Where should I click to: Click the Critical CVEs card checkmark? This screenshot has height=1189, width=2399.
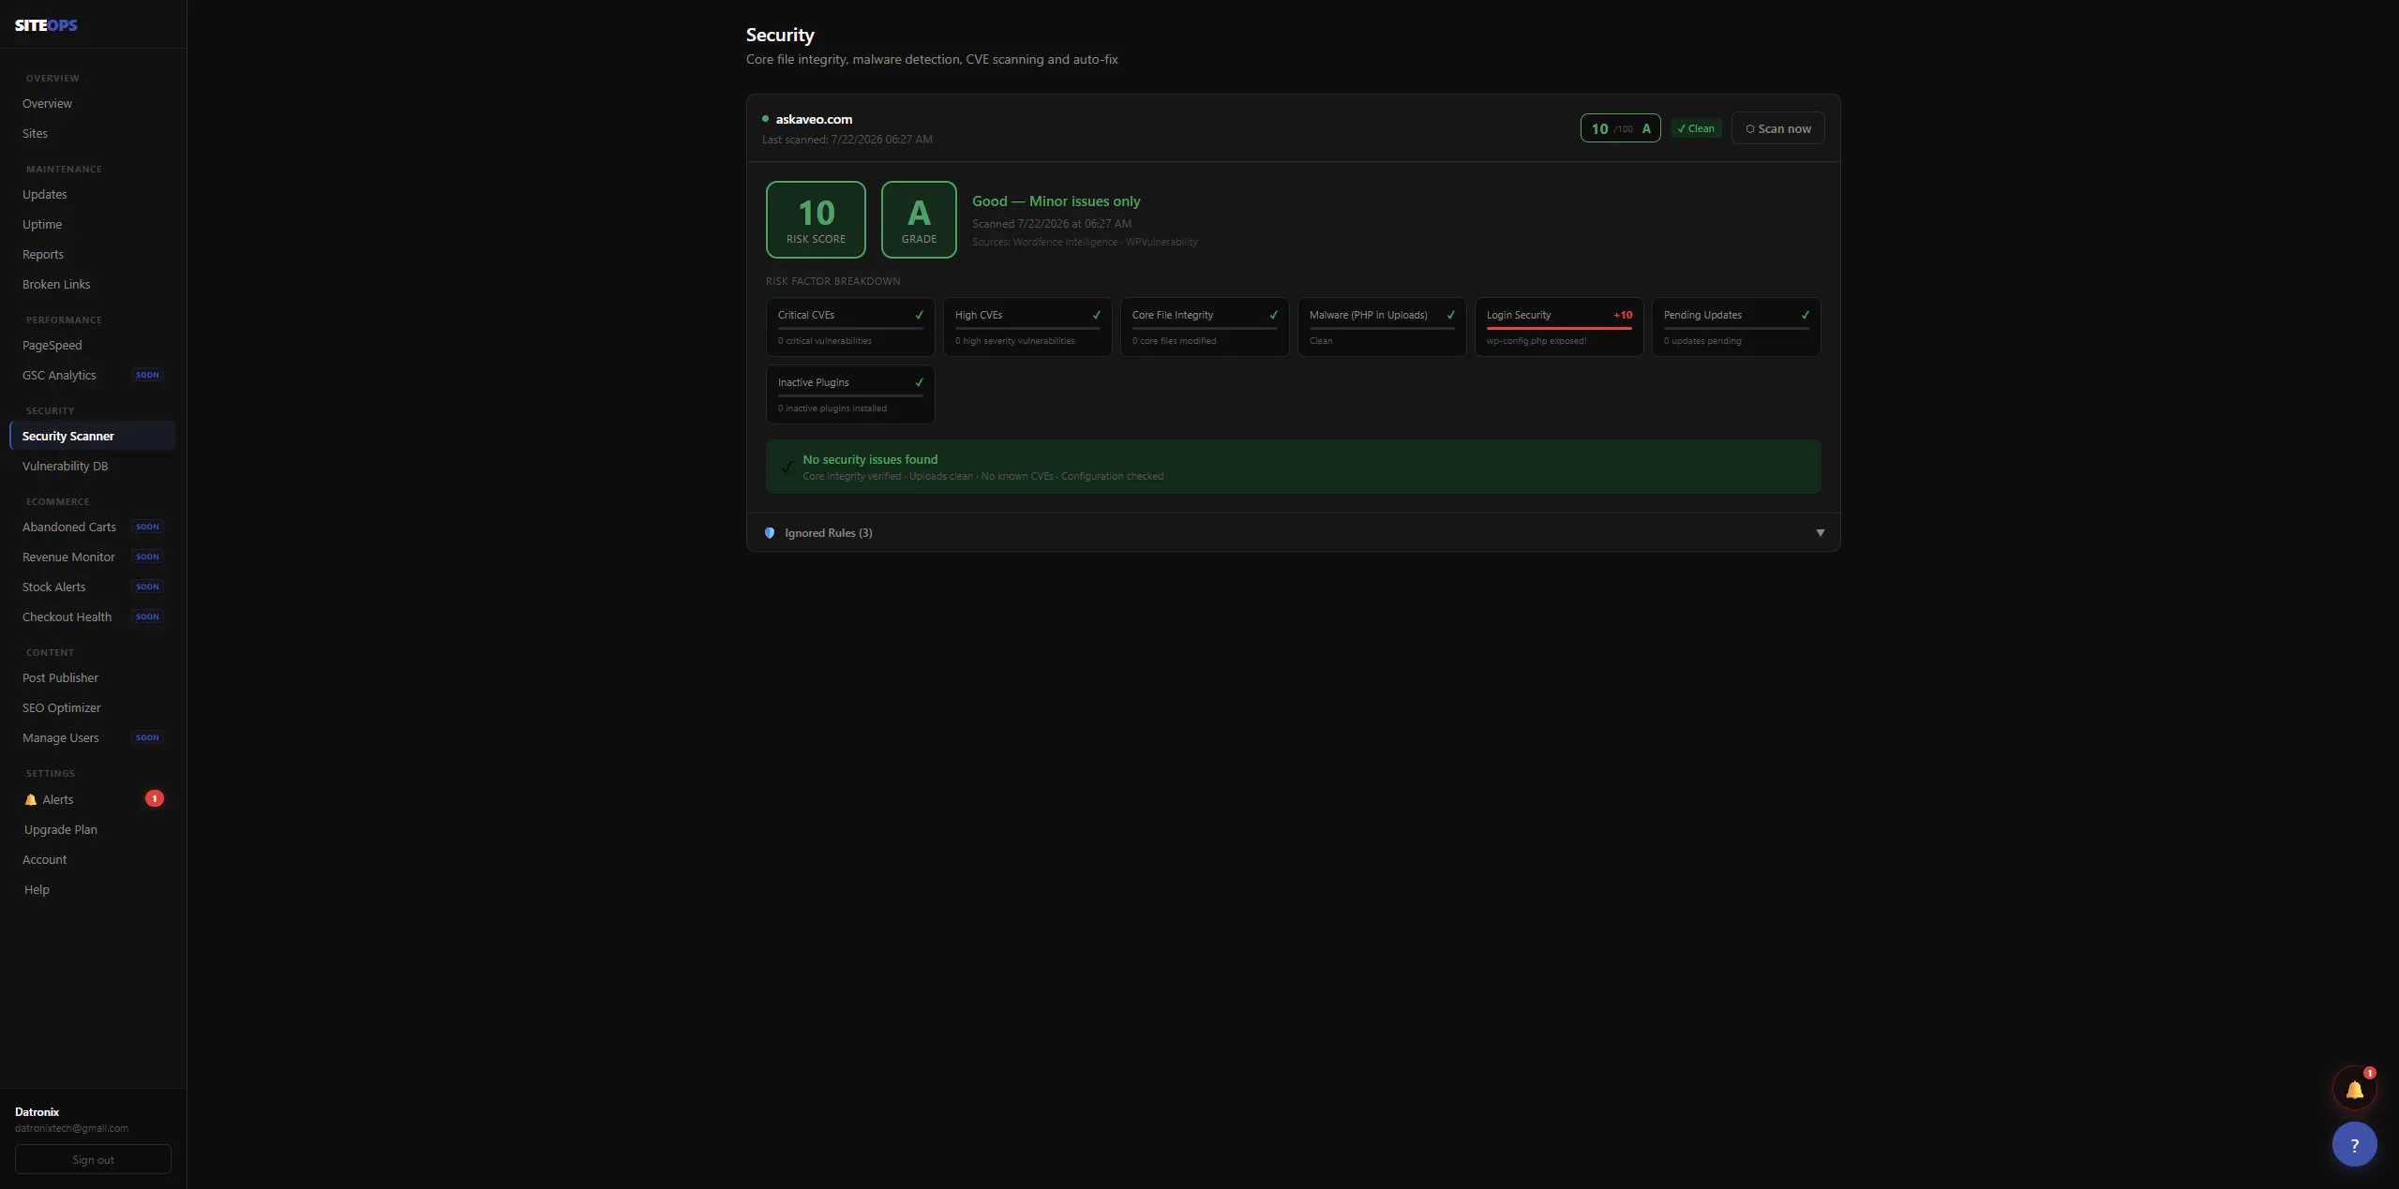(919, 315)
